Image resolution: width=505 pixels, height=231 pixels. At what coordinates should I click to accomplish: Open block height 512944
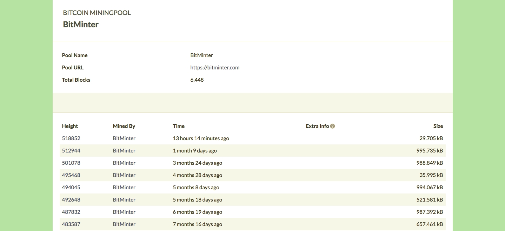pos(71,151)
